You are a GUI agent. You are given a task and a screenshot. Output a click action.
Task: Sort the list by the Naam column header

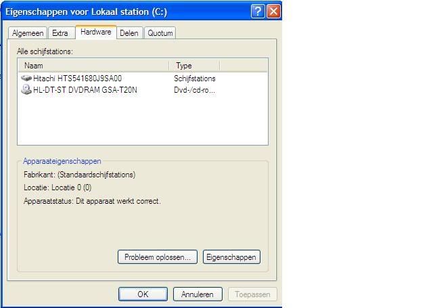(93, 66)
